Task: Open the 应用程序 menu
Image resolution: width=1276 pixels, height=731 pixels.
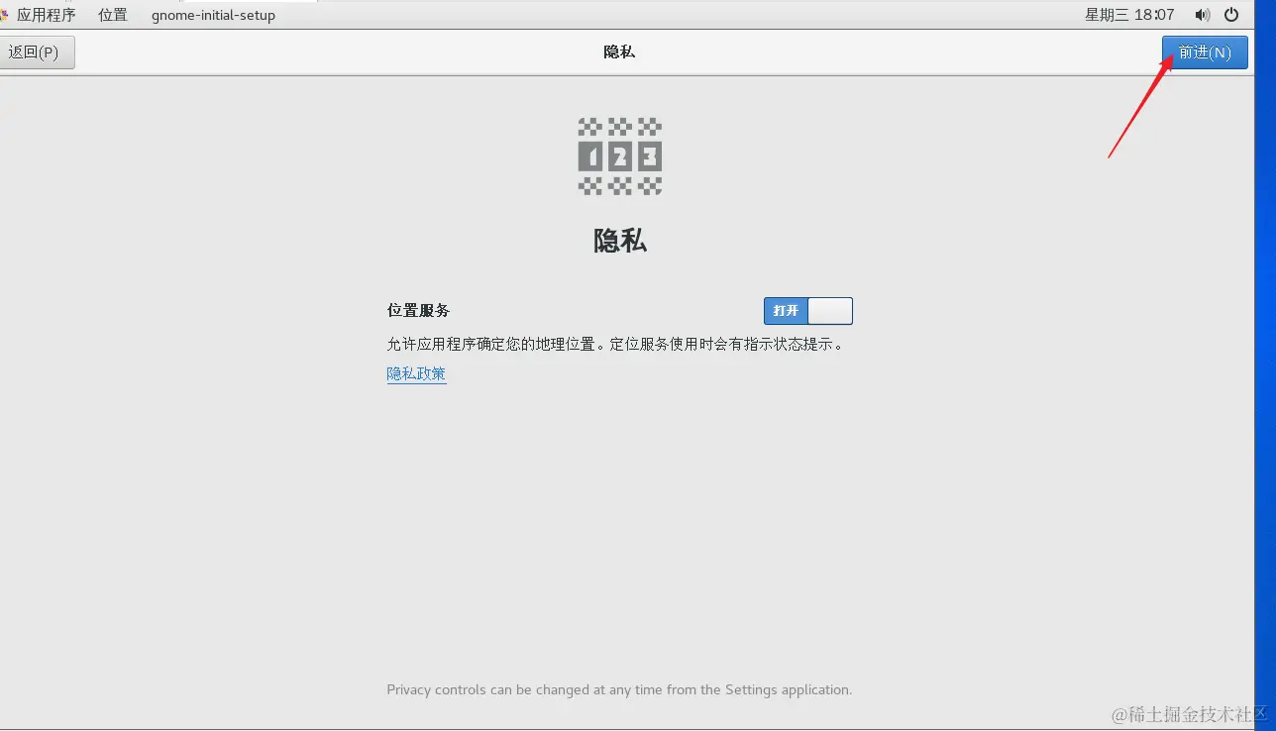Action: point(45,14)
